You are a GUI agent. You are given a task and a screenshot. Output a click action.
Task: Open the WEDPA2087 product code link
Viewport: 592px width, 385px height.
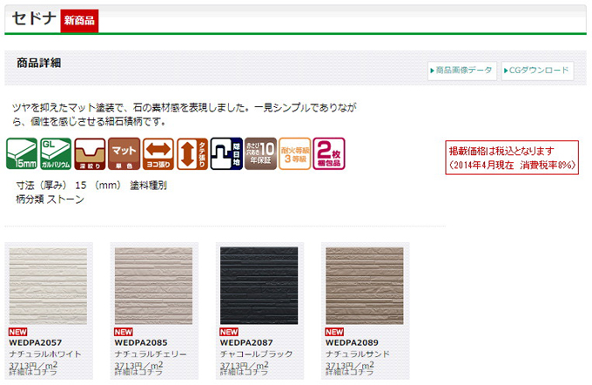246,342
